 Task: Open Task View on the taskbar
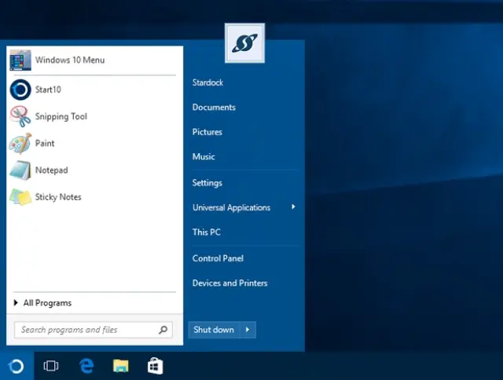[x=51, y=366]
